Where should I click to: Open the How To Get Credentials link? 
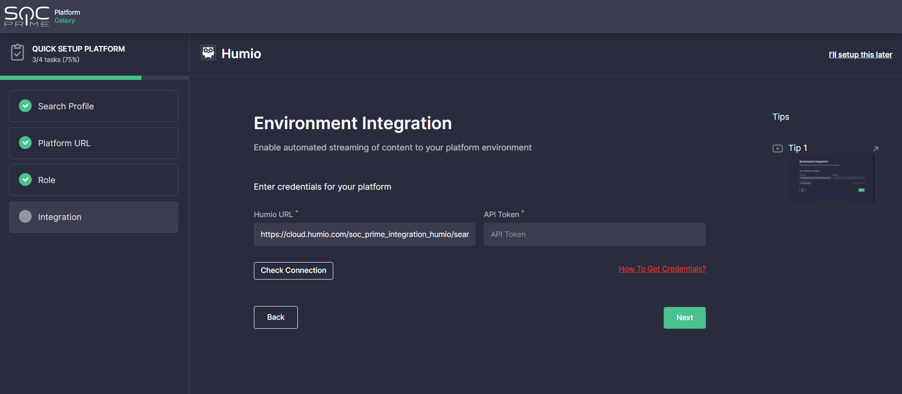[x=662, y=269]
